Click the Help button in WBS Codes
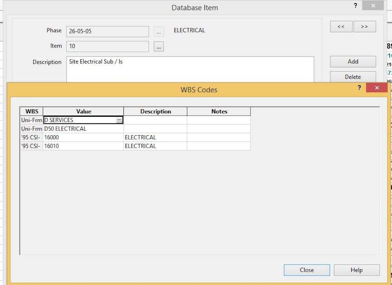 (357, 270)
